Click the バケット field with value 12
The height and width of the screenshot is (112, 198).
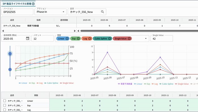coord(42,38)
